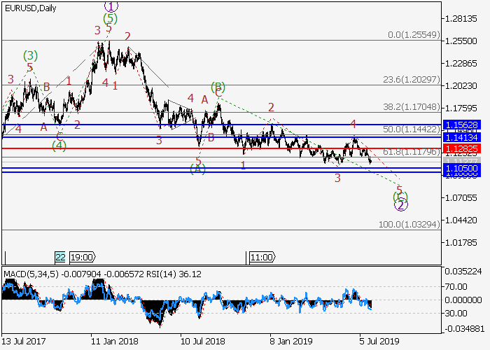The width and height of the screenshot is (490, 350).
Task: Select the circled purple wave 2 label
Action: pos(401,205)
